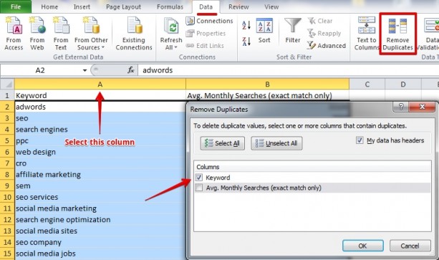Toggle My data has headers checkbox

click(x=360, y=140)
